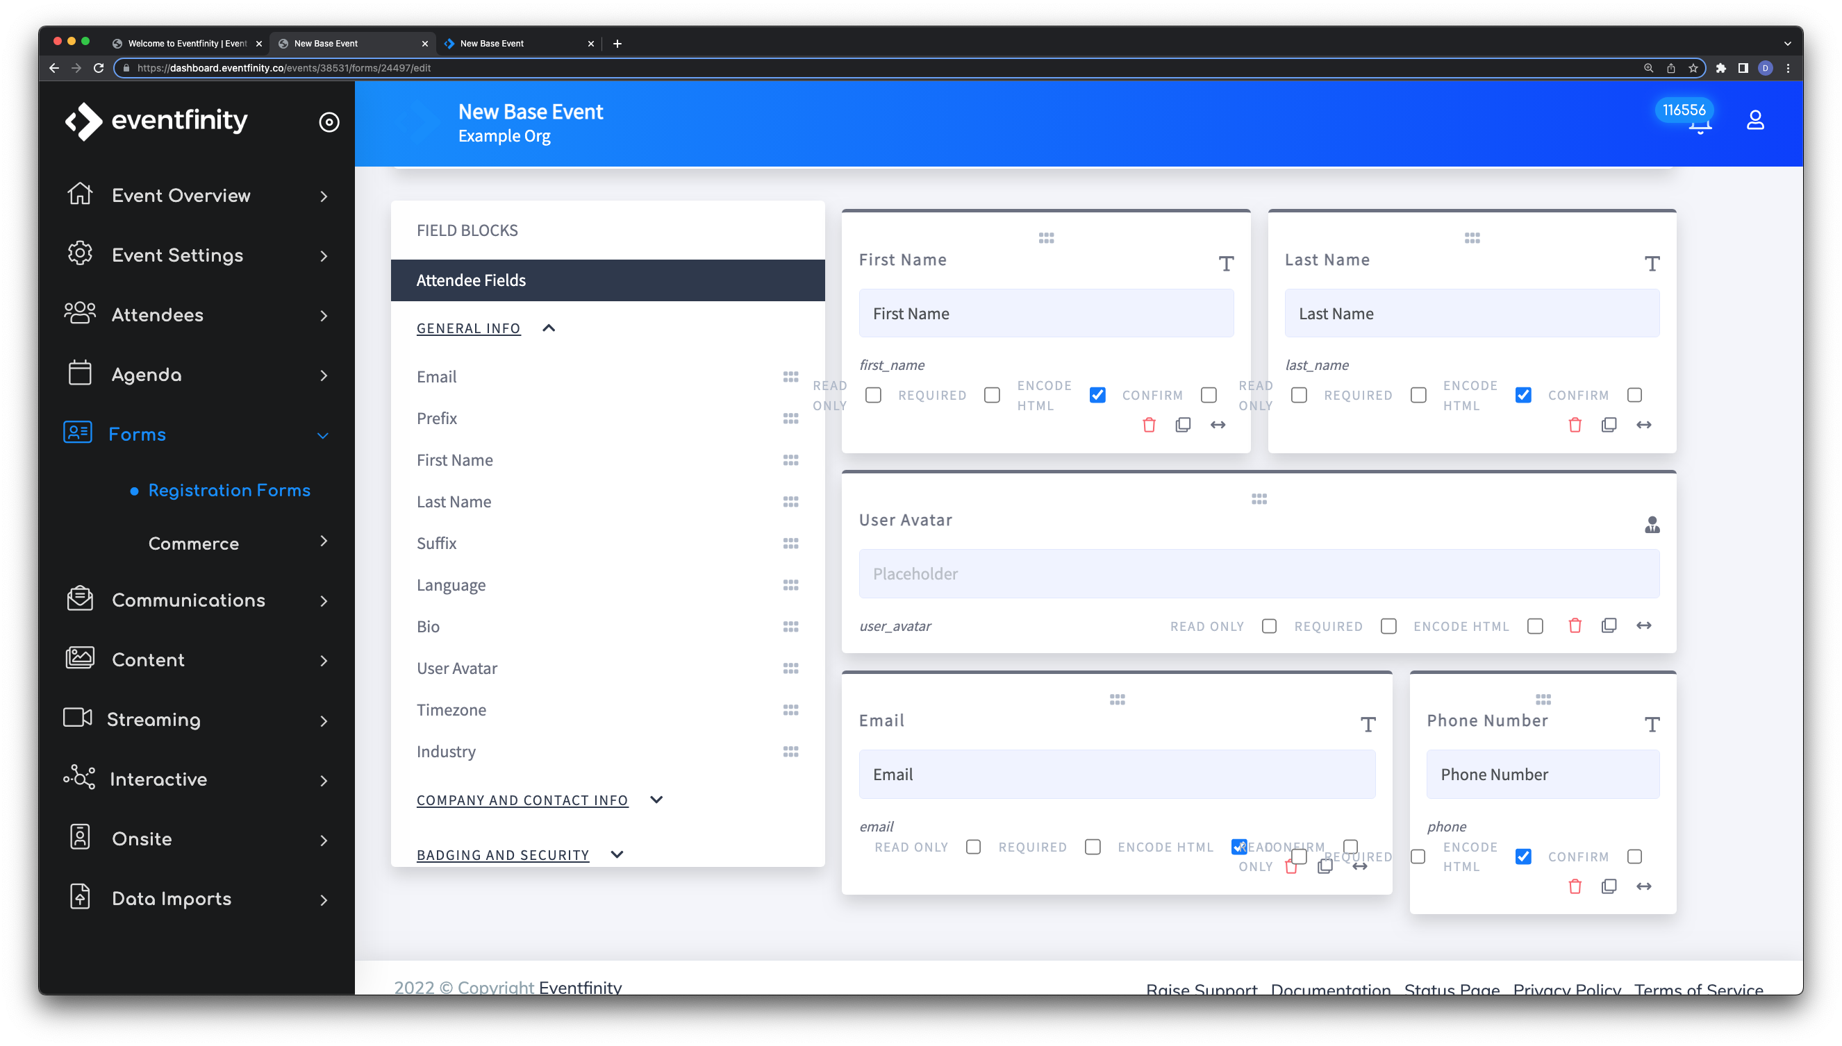Duplicate the Last Name field block
This screenshot has height=1046, width=1842.
point(1609,425)
